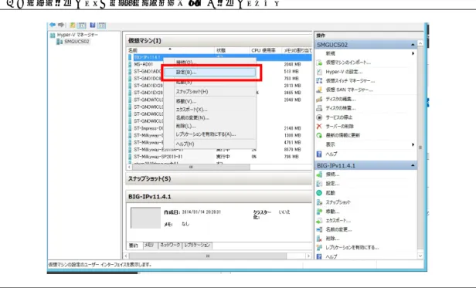This screenshot has height=288, width=476.
Task: Click the サービスの停止 action icon
Action: (319, 117)
